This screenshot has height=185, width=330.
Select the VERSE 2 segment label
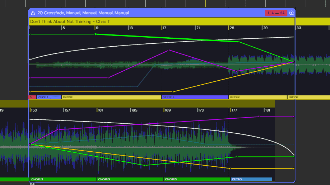pyautogui.click(x=195, y=97)
